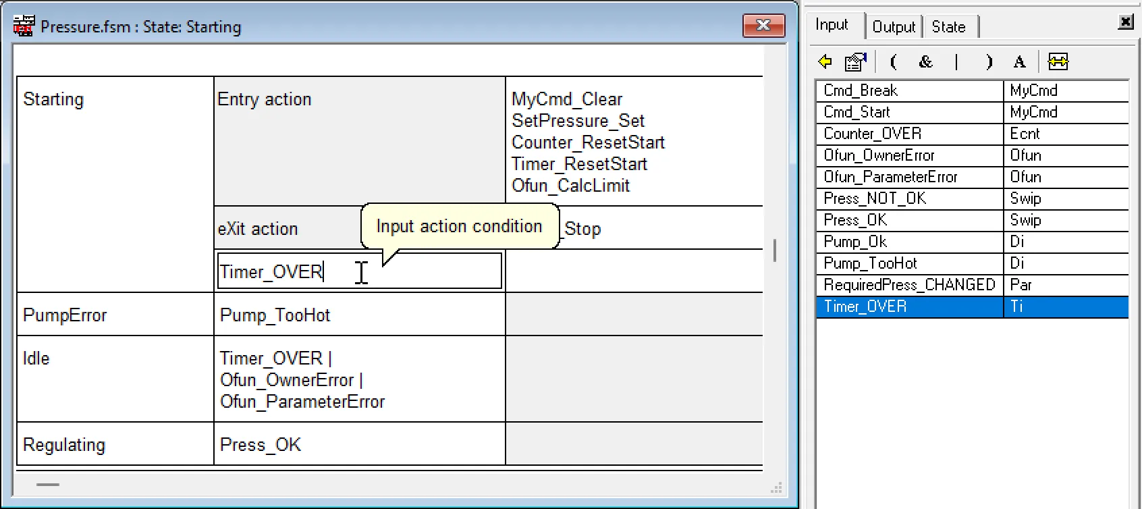Select Press_NOT_OK in the input list
Screen dimensions: 1142x509
(910, 198)
